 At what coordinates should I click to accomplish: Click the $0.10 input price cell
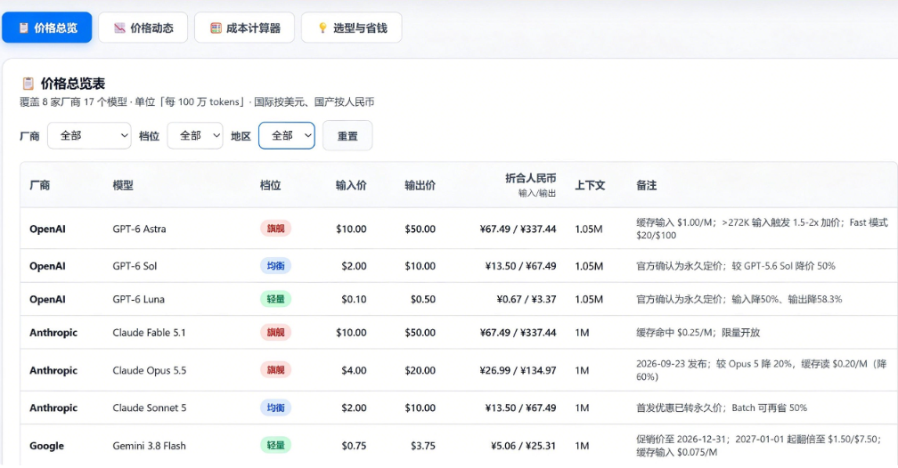coord(354,299)
